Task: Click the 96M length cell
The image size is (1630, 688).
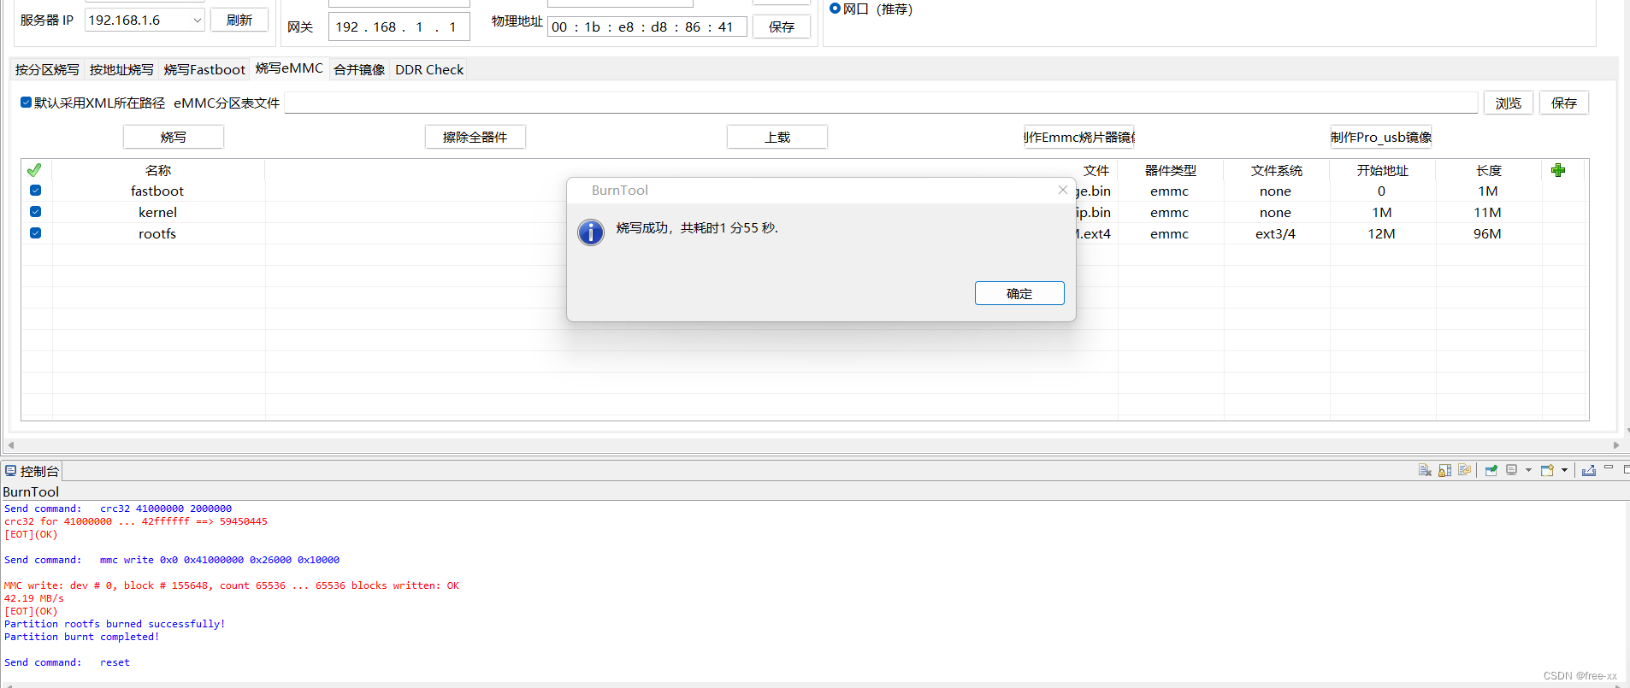Action: pos(1488,233)
